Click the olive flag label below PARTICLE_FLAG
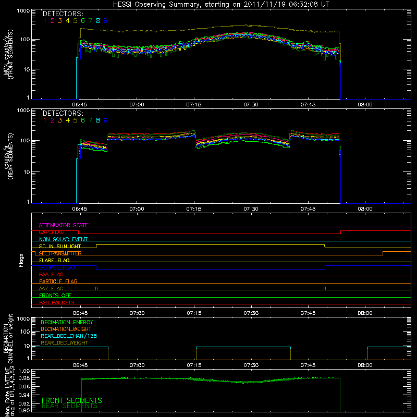This screenshot has width=417, height=417. click(51, 288)
